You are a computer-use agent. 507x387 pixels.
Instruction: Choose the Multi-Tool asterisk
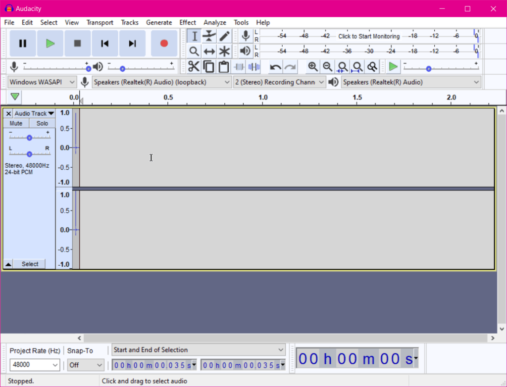(224, 51)
